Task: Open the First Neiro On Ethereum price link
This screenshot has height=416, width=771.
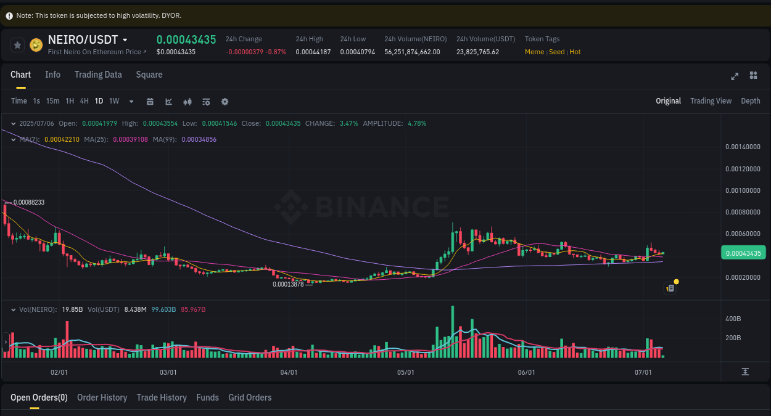Action: tap(97, 52)
